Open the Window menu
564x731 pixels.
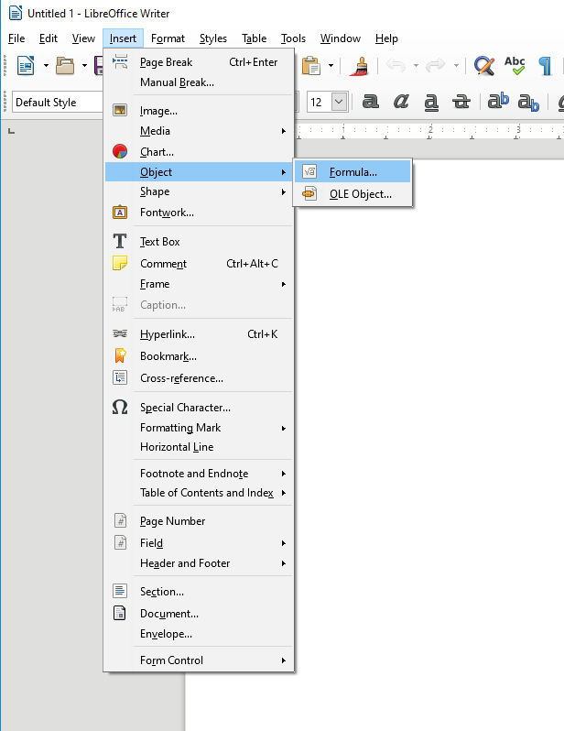tap(341, 38)
